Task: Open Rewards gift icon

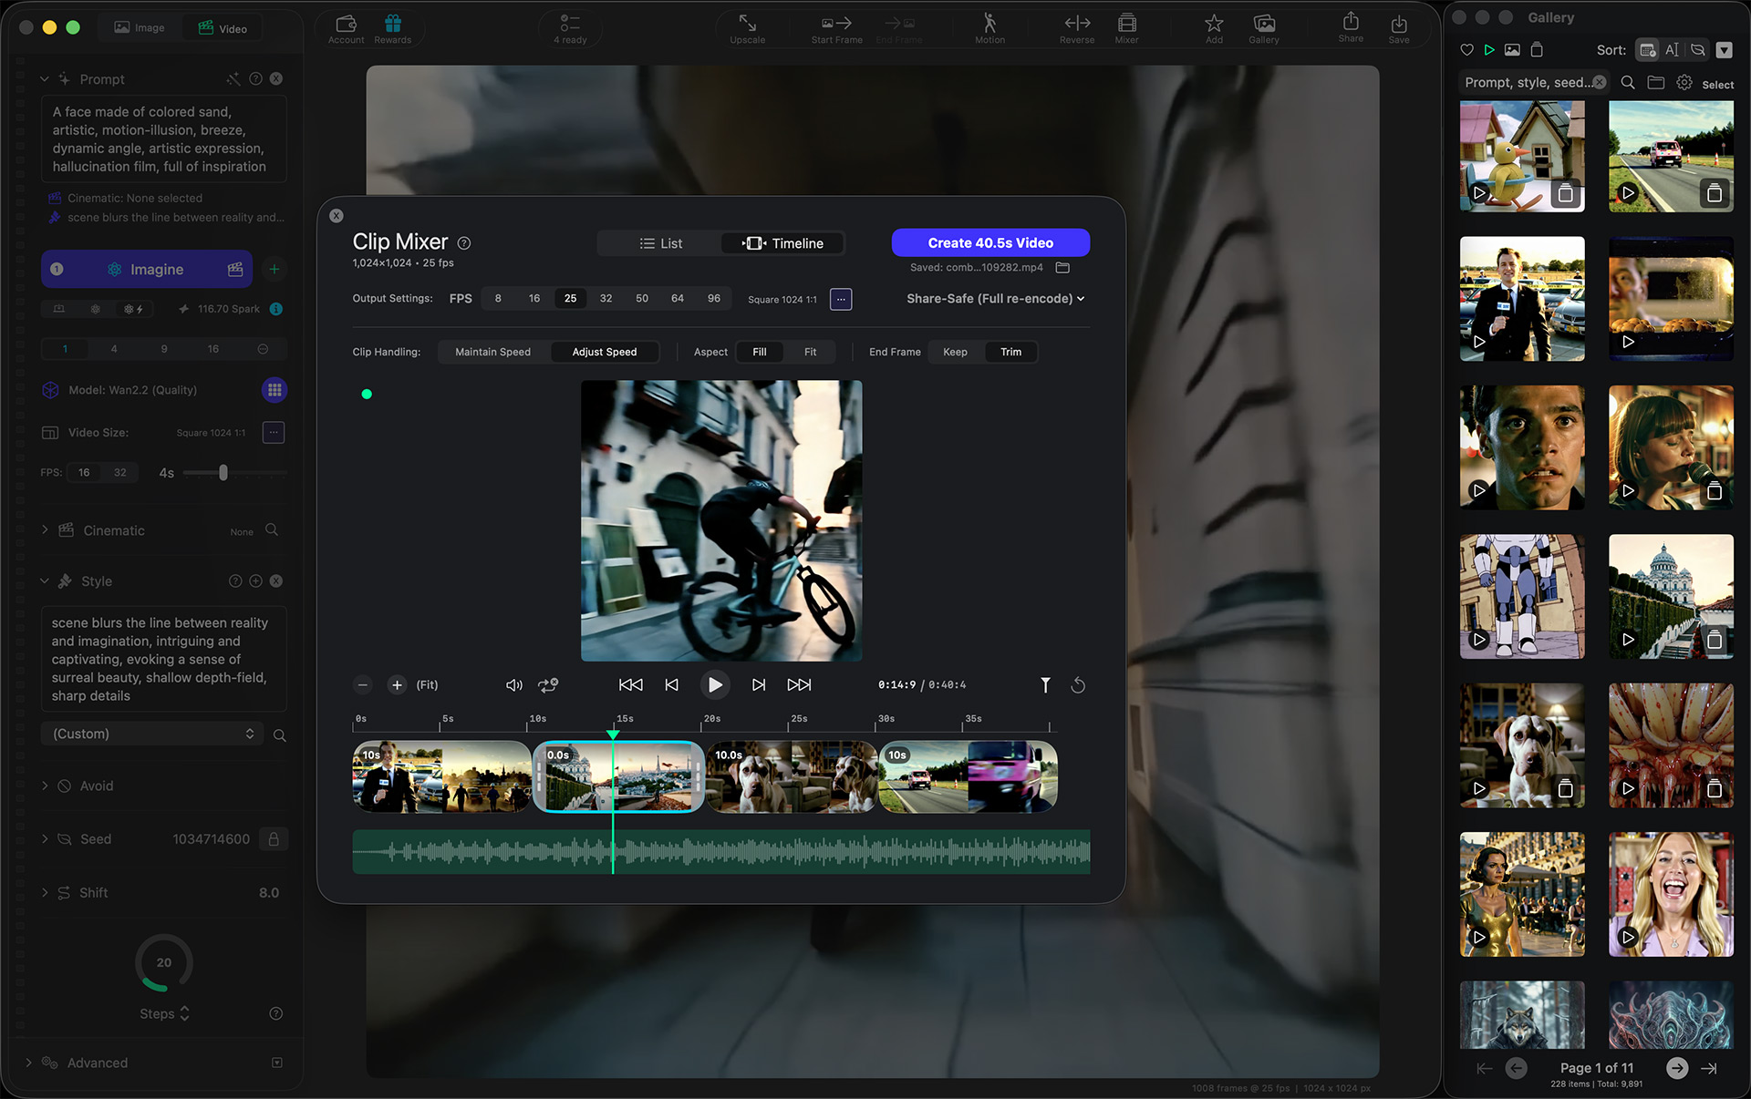Action: pos(392,25)
